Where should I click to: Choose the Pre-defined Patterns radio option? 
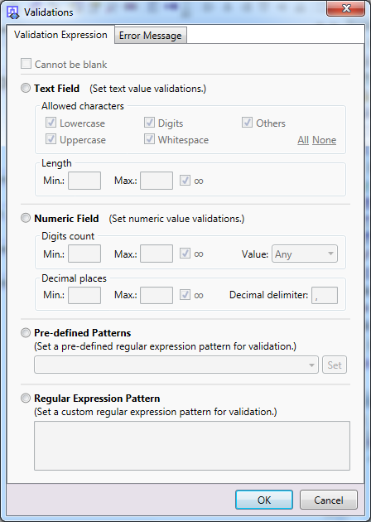click(x=26, y=332)
